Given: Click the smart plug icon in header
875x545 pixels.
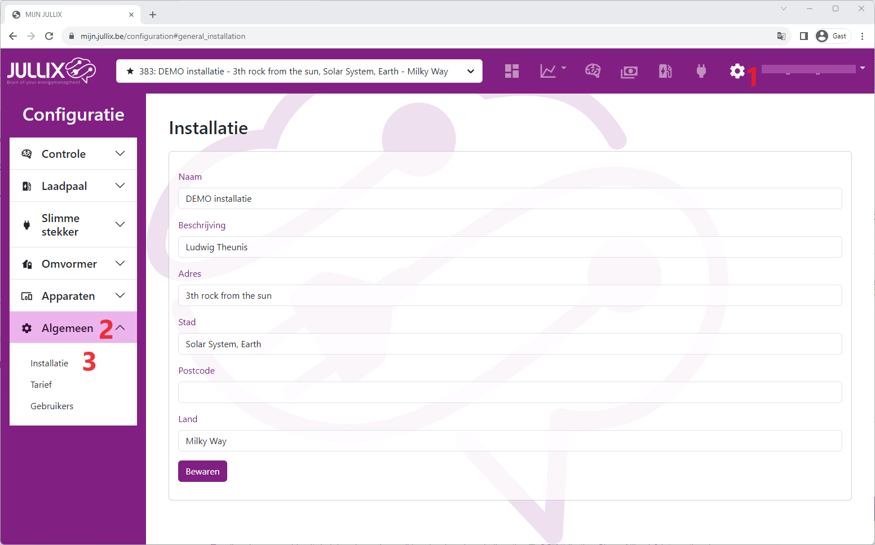Looking at the screenshot, I should (701, 71).
